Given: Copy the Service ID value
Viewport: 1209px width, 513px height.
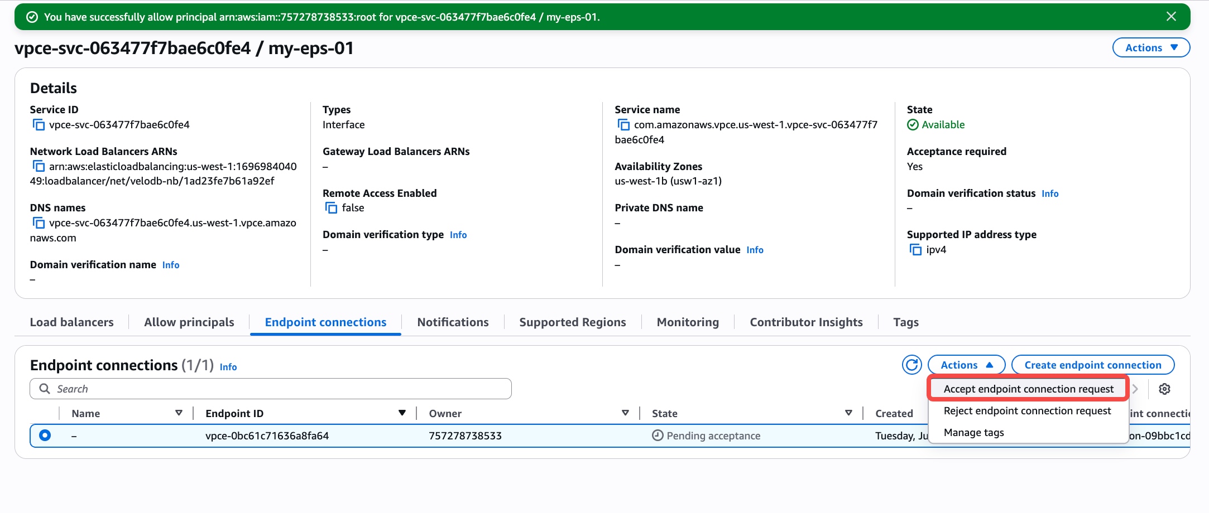Looking at the screenshot, I should tap(39, 125).
